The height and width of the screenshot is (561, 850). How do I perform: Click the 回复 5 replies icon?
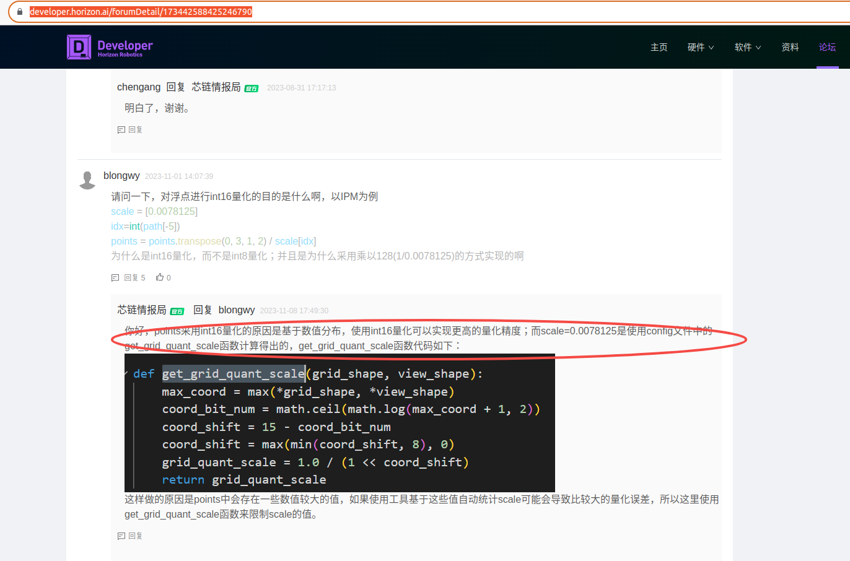click(x=115, y=278)
